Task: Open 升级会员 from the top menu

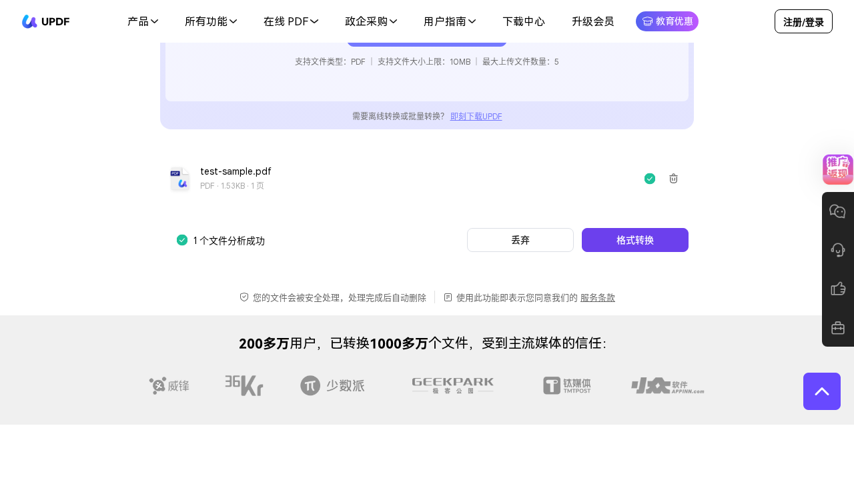Action: pyautogui.click(x=592, y=21)
